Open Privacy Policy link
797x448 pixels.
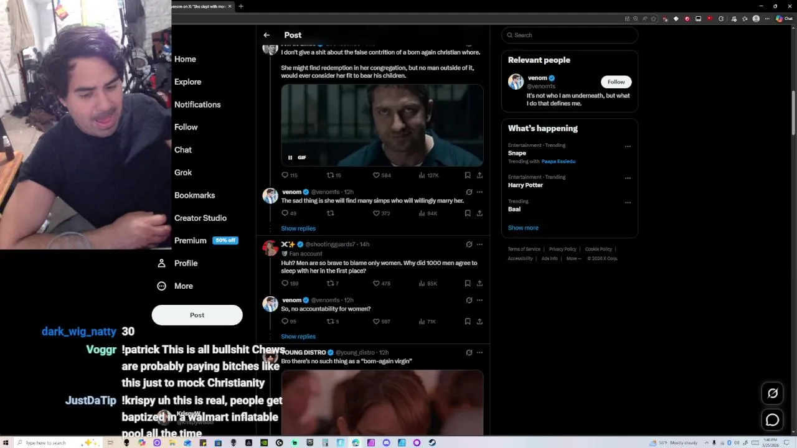tap(562, 250)
